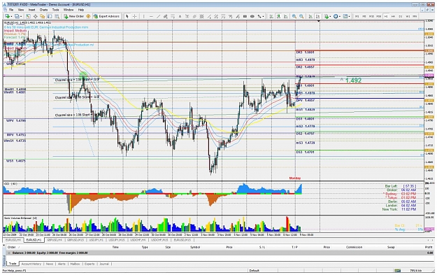Select the Rectangle shape tool
The height and width of the screenshot is (275, 437).
[x=245, y=16]
